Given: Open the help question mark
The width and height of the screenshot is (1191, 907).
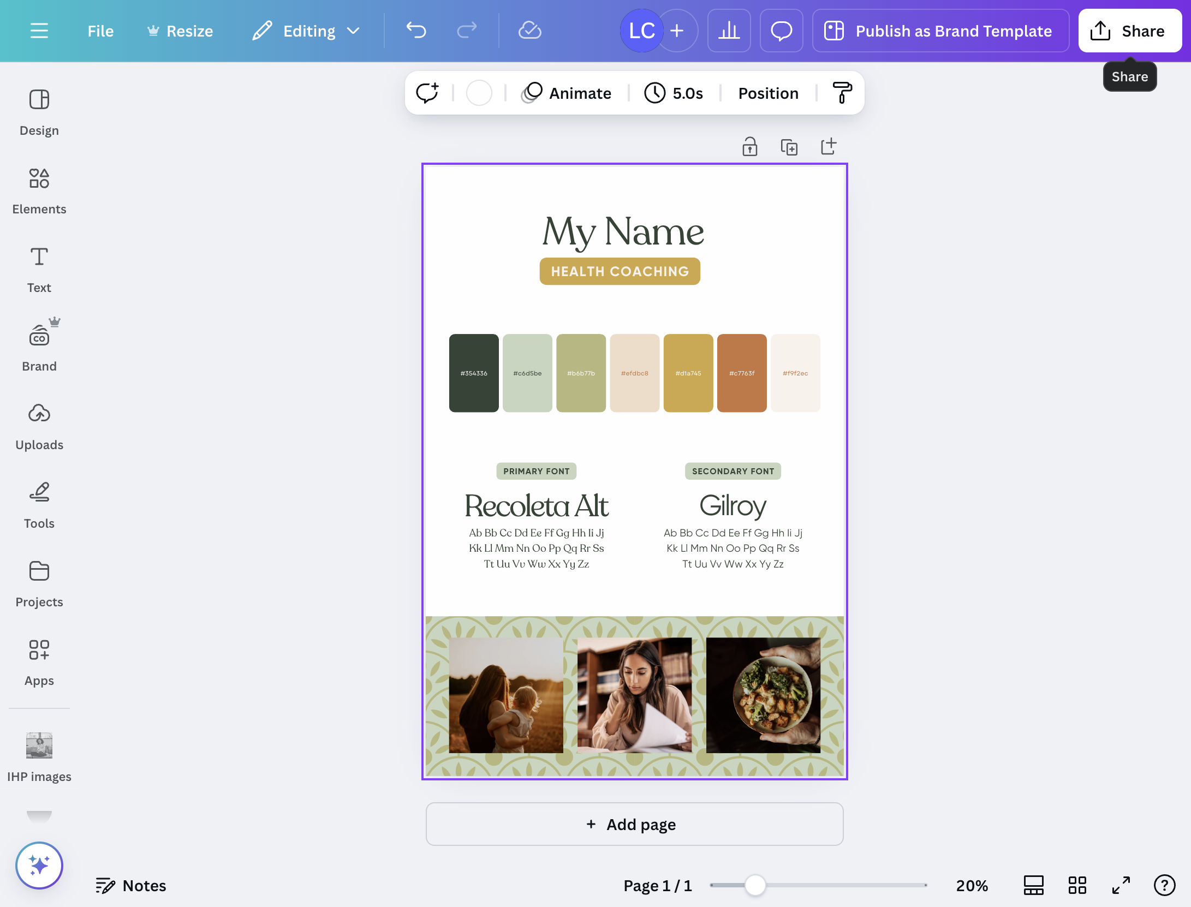Looking at the screenshot, I should click(1164, 885).
